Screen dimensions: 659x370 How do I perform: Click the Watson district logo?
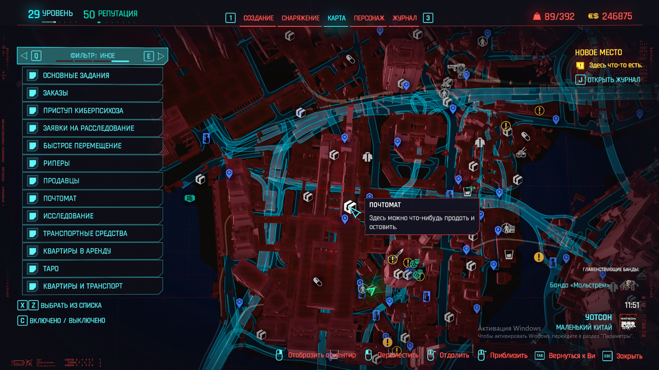[628, 322]
